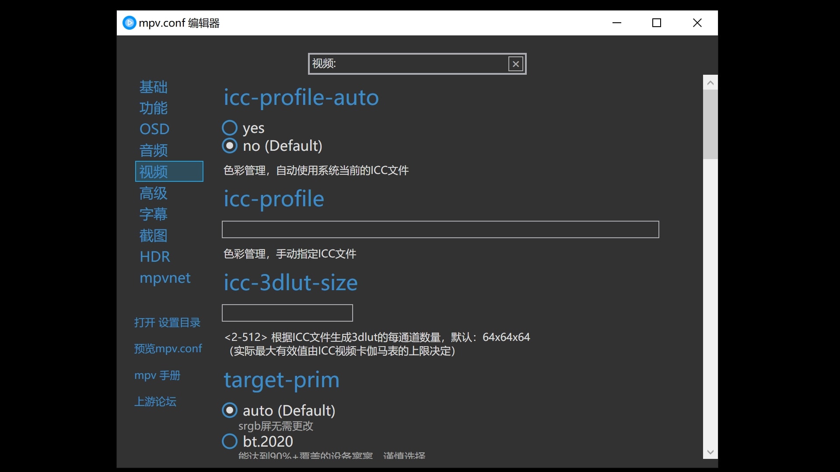This screenshot has width=840, height=472.
Task: Click the icc-profile heading link
Action: (274, 199)
